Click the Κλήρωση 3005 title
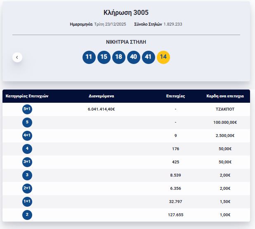The width and height of the screenshot is (255, 229). click(x=126, y=12)
